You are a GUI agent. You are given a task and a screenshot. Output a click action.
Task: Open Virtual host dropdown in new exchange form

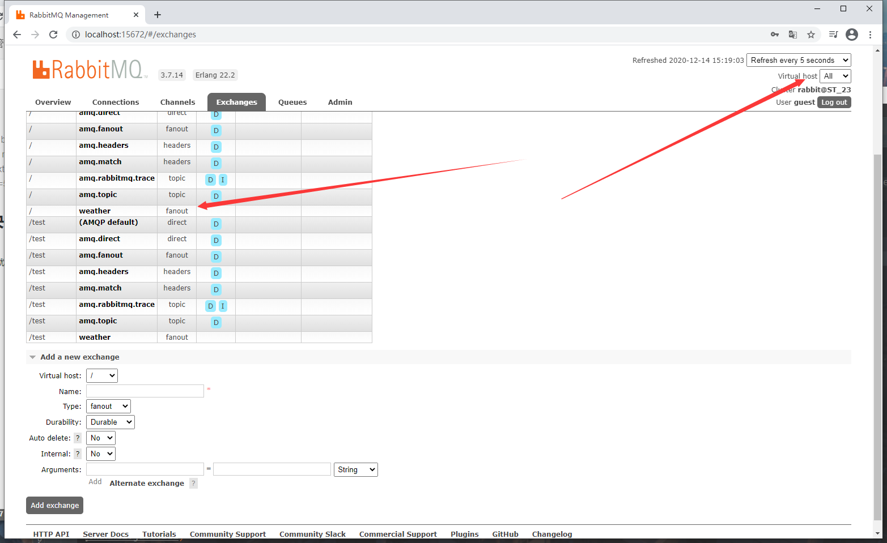click(102, 375)
